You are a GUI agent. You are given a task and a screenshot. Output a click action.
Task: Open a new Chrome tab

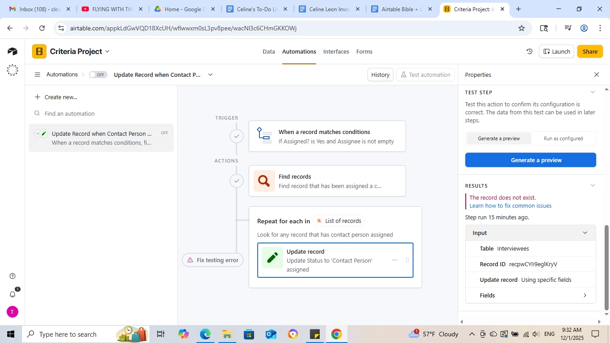(x=518, y=9)
